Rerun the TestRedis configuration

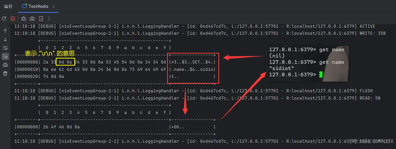click(4, 19)
